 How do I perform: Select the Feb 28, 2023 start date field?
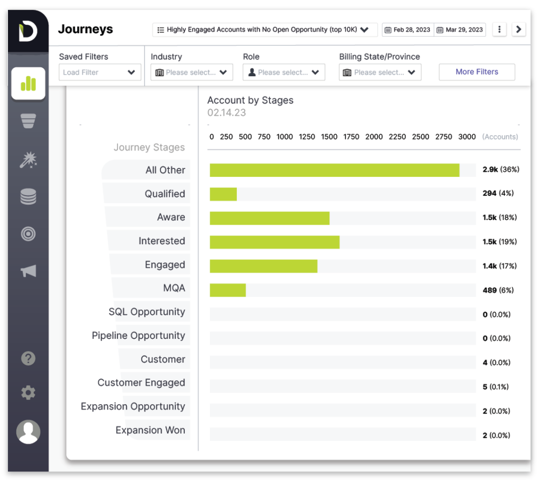408,30
